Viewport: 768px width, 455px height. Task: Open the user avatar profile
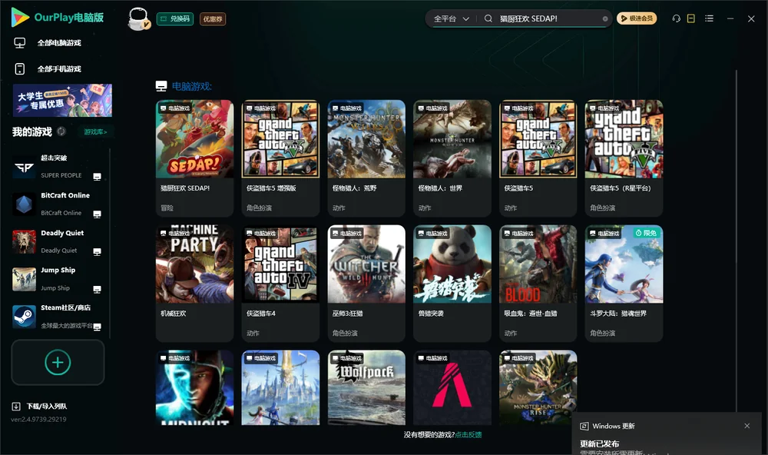[x=138, y=19]
